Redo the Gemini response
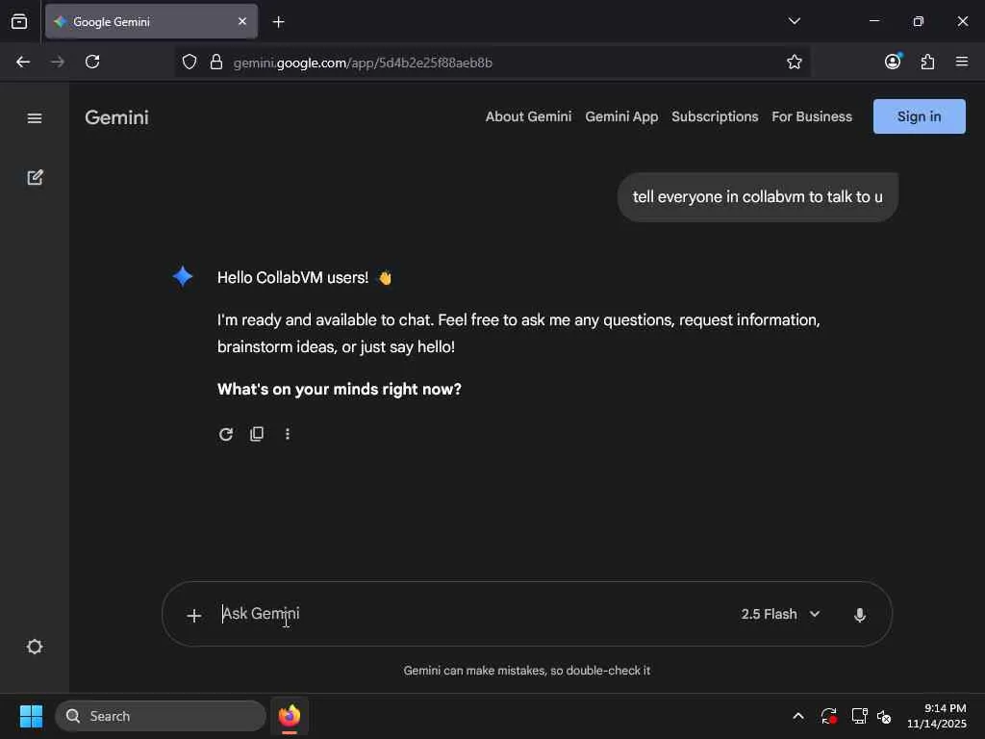Screen dimensions: 985x739 [225, 434]
